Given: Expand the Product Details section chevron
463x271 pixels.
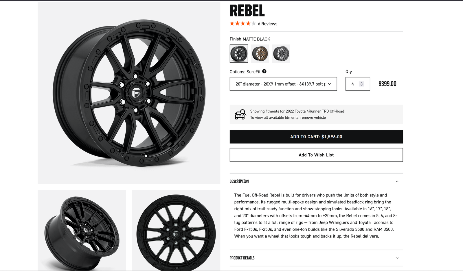Looking at the screenshot, I should [397, 258].
